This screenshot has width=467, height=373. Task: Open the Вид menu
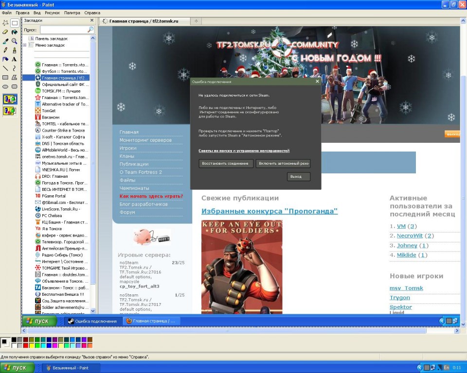[37, 13]
